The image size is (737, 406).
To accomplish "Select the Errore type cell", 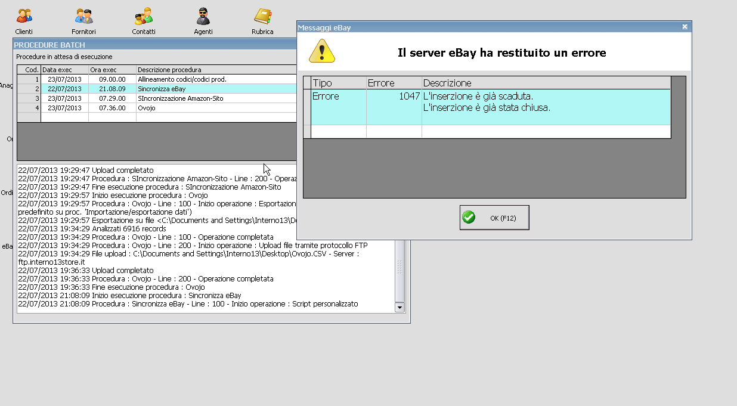I will [339, 107].
